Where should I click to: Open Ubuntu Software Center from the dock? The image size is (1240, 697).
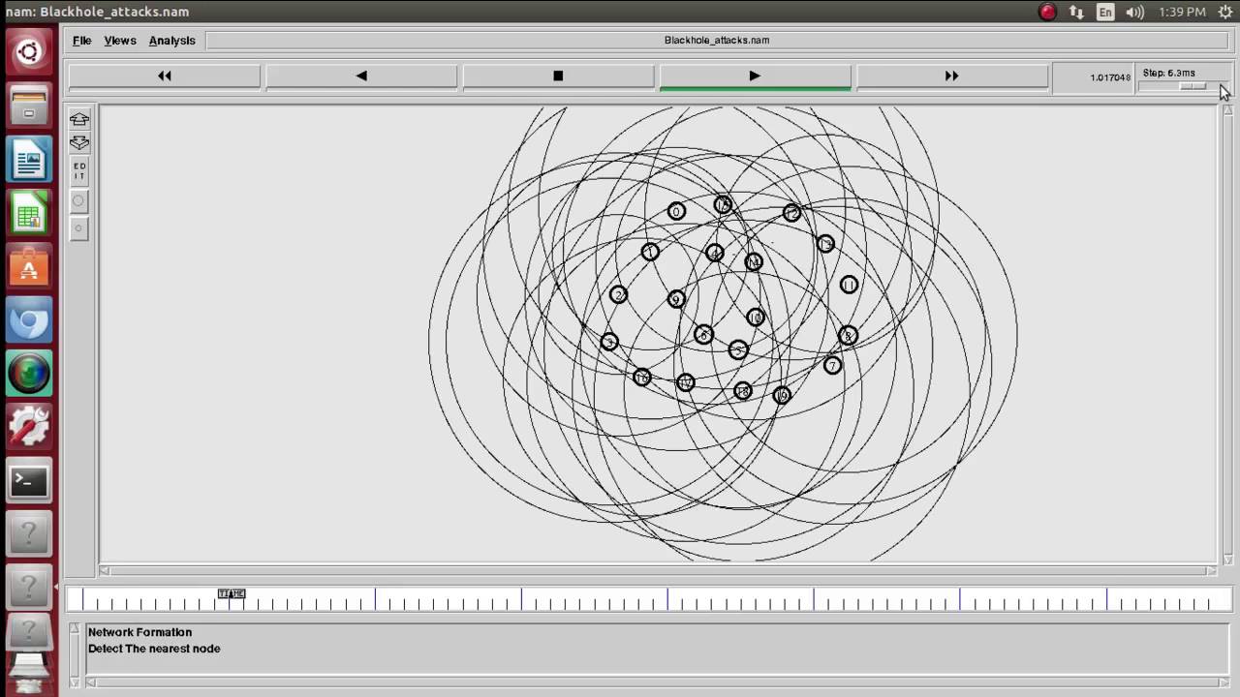point(29,266)
